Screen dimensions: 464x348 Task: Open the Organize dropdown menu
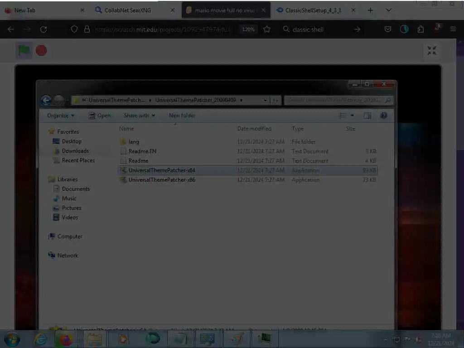click(61, 116)
